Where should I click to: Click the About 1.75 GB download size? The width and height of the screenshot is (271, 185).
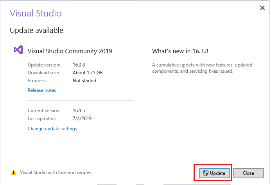coord(88,73)
